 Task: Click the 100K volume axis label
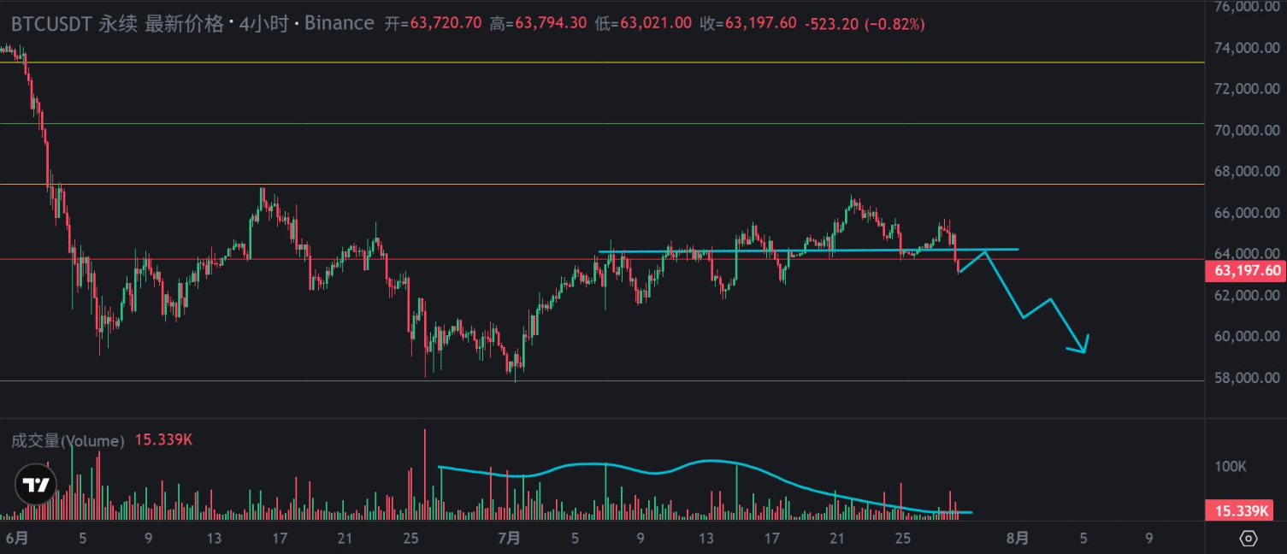[x=1230, y=467]
